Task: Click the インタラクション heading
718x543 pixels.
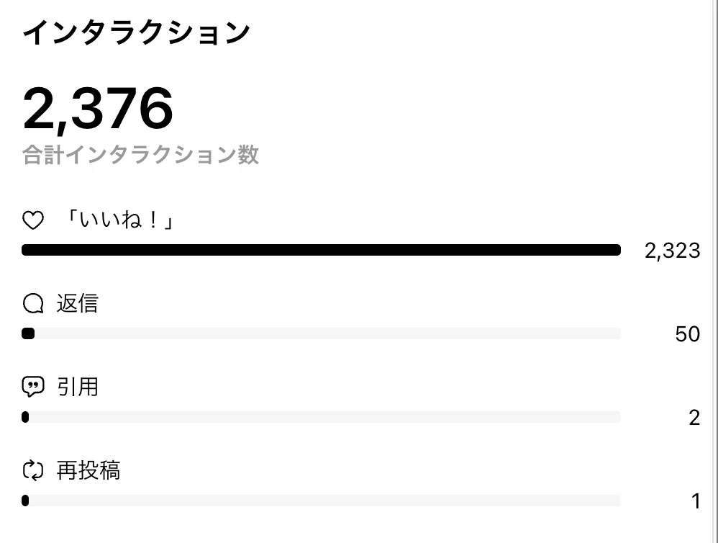Action: (136, 32)
